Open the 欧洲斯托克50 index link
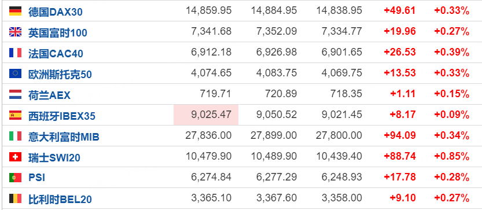The width and height of the screenshot is (482, 210). (60, 75)
